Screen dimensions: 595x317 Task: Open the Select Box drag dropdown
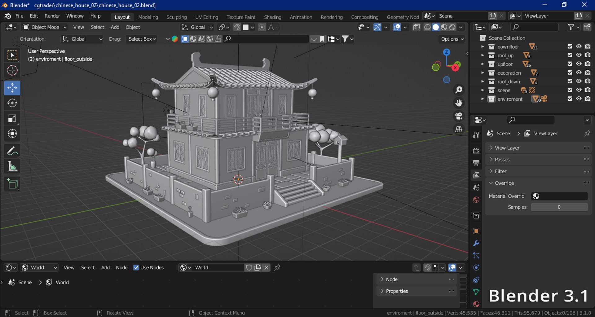pyautogui.click(x=141, y=39)
